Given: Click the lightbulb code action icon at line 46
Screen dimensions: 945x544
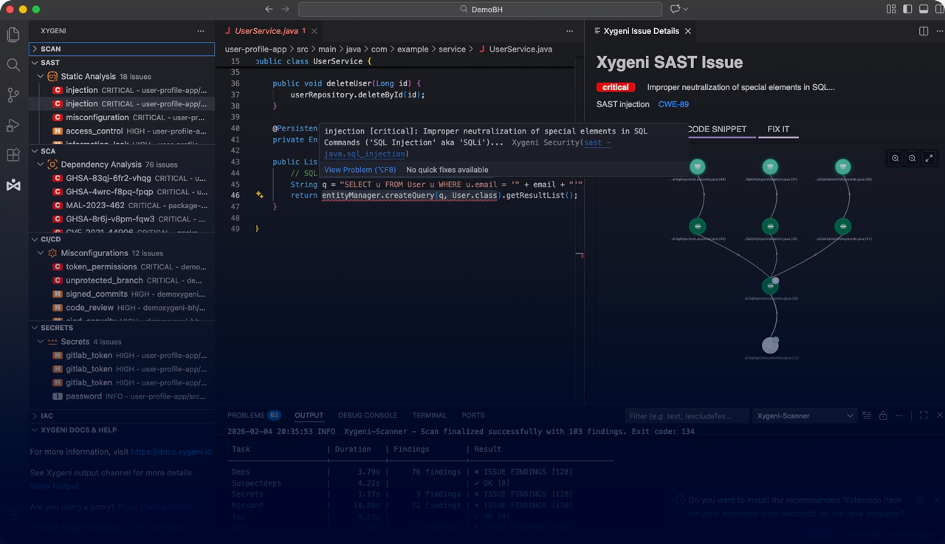Looking at the screenshot, I should coord(260,195).
